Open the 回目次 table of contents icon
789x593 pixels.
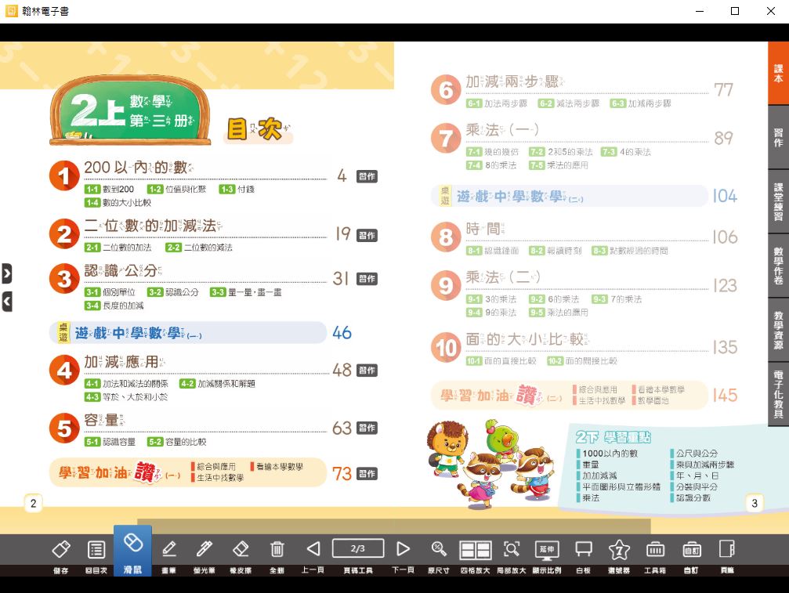tap(96, 550)
